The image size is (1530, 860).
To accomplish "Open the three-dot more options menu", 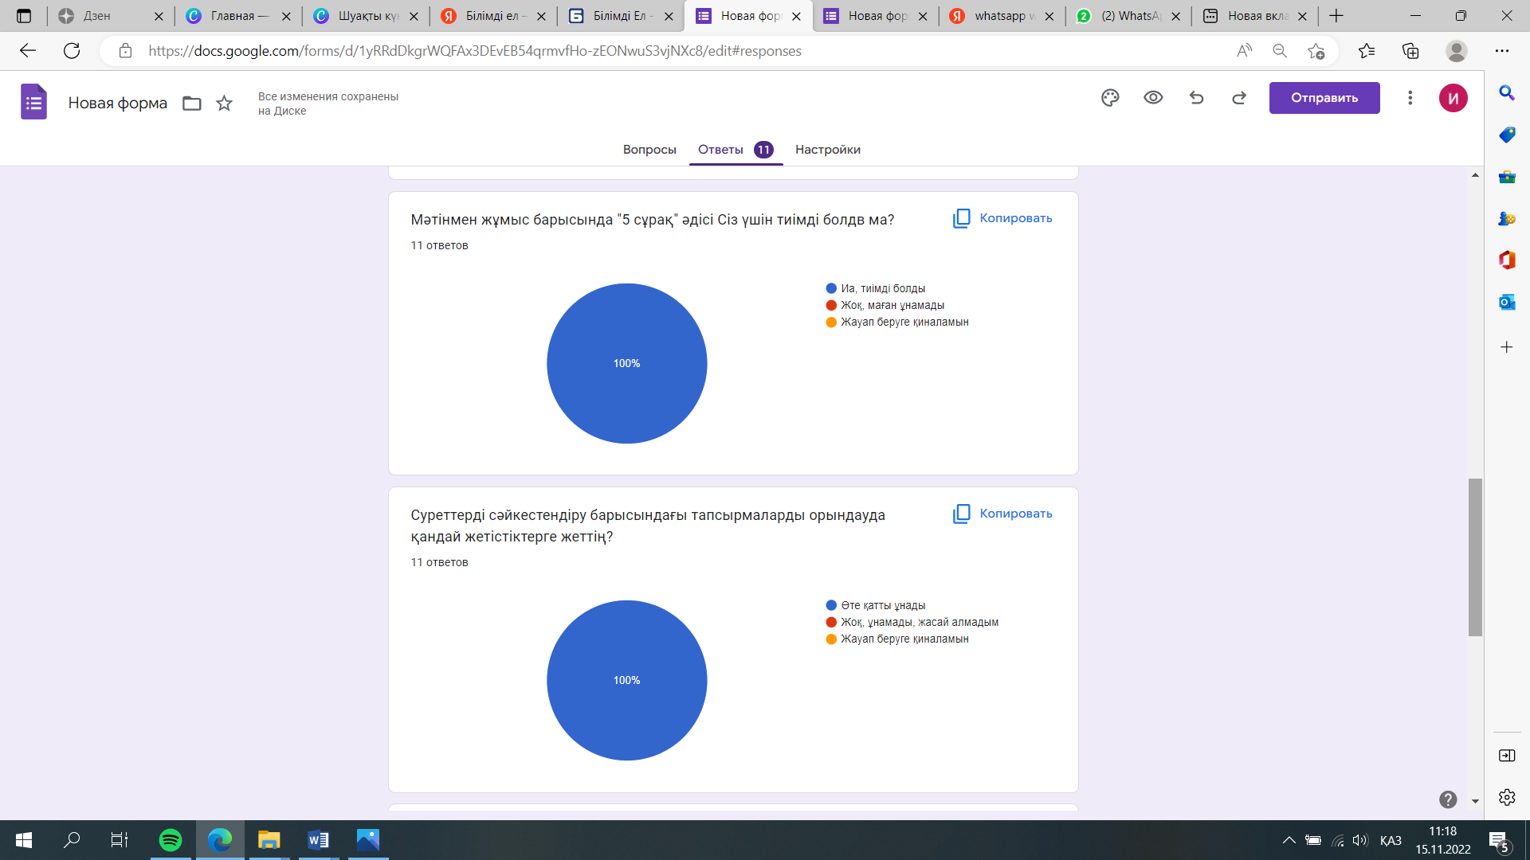I will 1410,98.
